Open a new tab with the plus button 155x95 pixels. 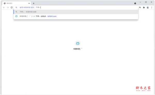coord(34,3)
